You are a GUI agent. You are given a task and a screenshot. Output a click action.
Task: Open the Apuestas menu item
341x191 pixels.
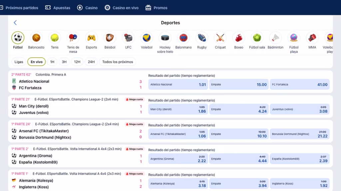[62, 8]
